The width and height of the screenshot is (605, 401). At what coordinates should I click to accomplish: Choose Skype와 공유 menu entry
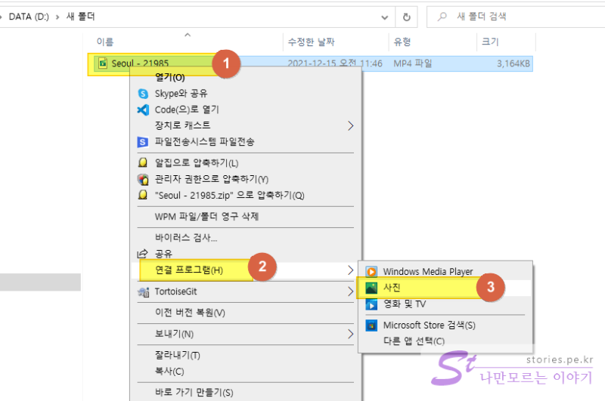click(x=245, y=94)
